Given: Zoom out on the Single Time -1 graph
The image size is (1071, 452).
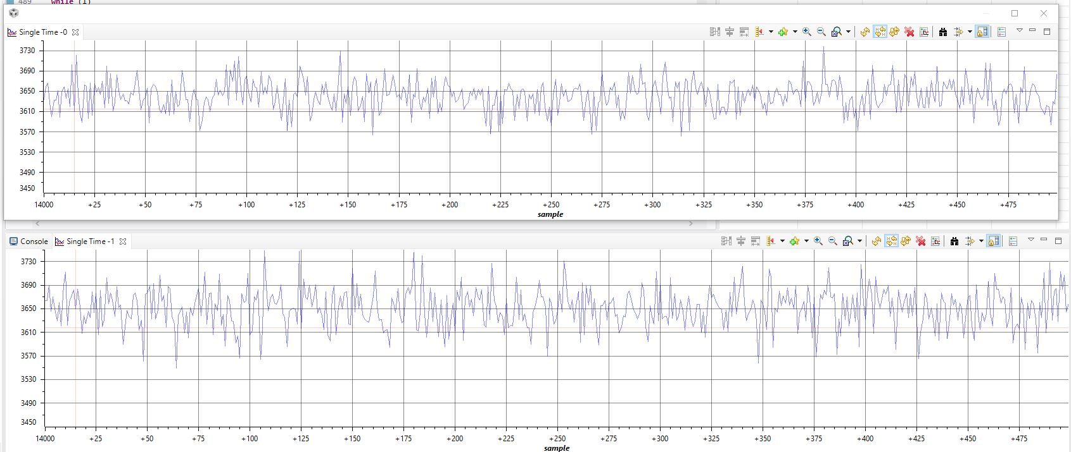Looking at the screenshot, I should 832,241.
